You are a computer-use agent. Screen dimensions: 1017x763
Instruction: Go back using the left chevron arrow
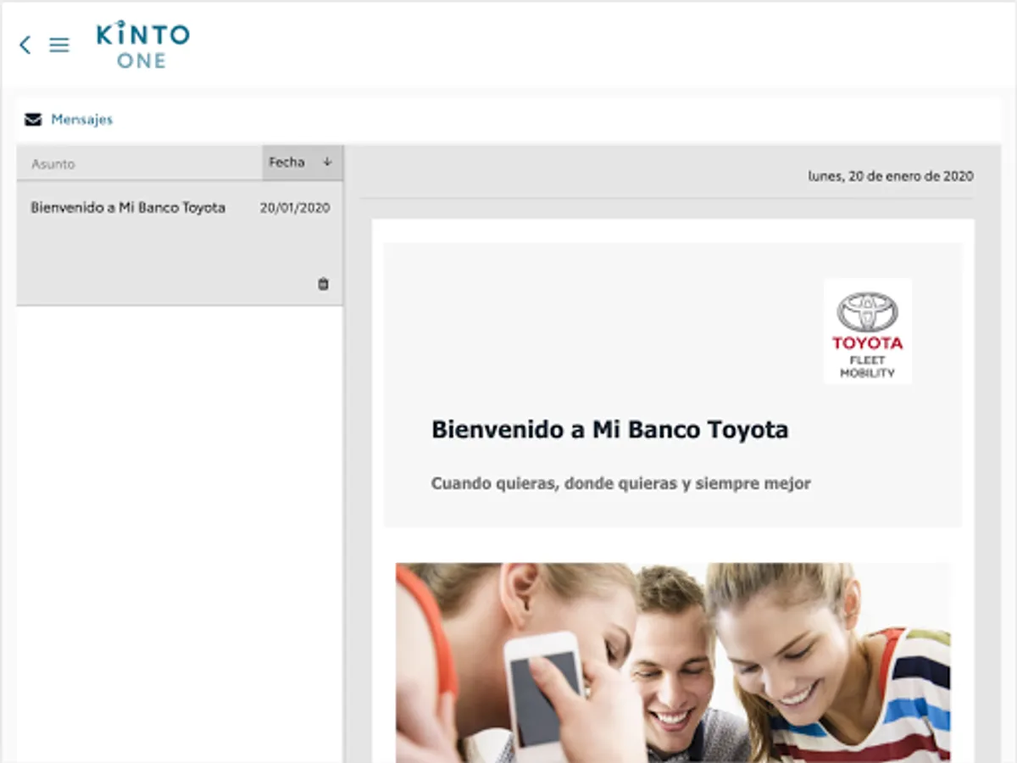click(x=25, y=45)
